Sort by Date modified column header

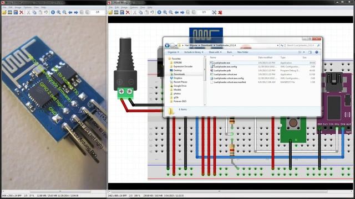265,57
